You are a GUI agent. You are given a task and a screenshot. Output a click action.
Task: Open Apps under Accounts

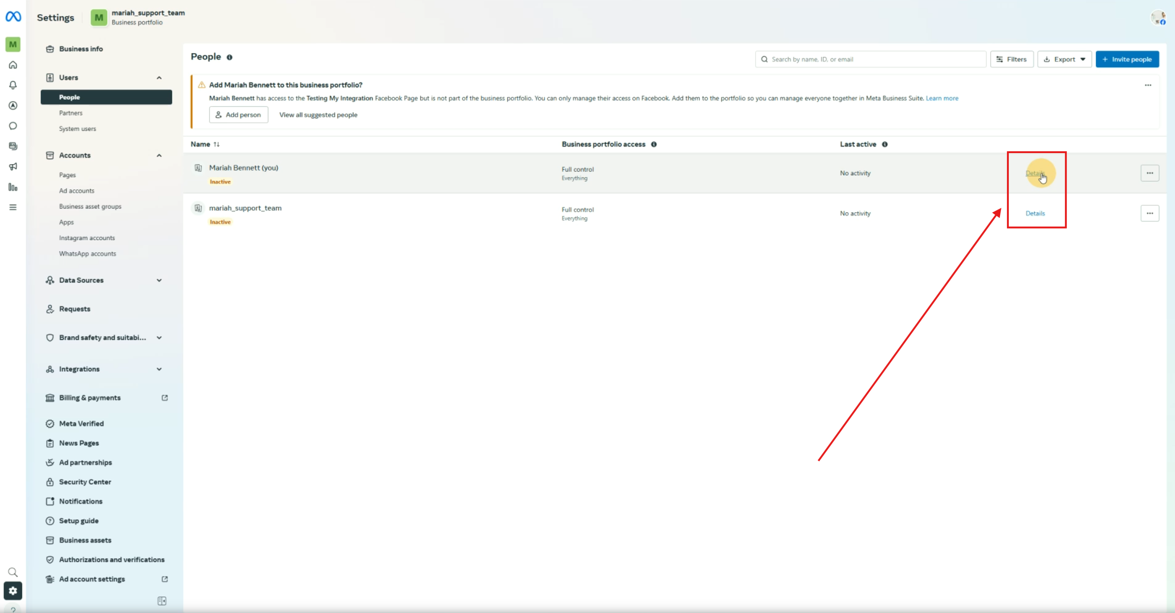point(67,222)
